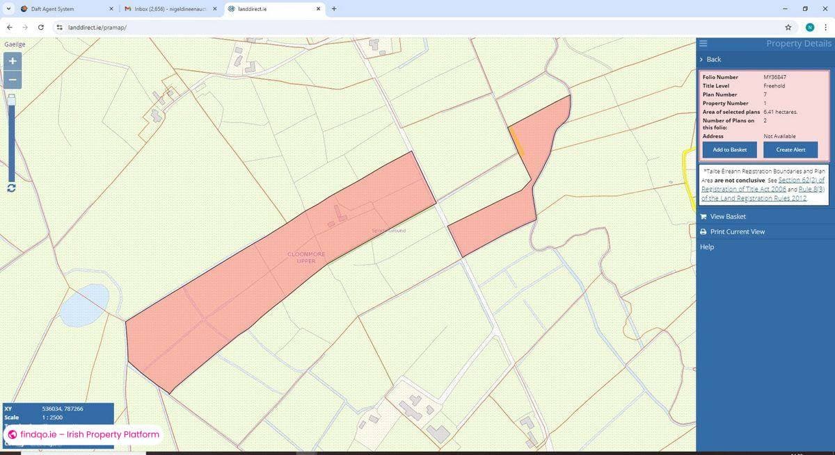Viewport: 835px width, 455px height.
Task: Click the Add to Basket button
Action: pos(729,149)
